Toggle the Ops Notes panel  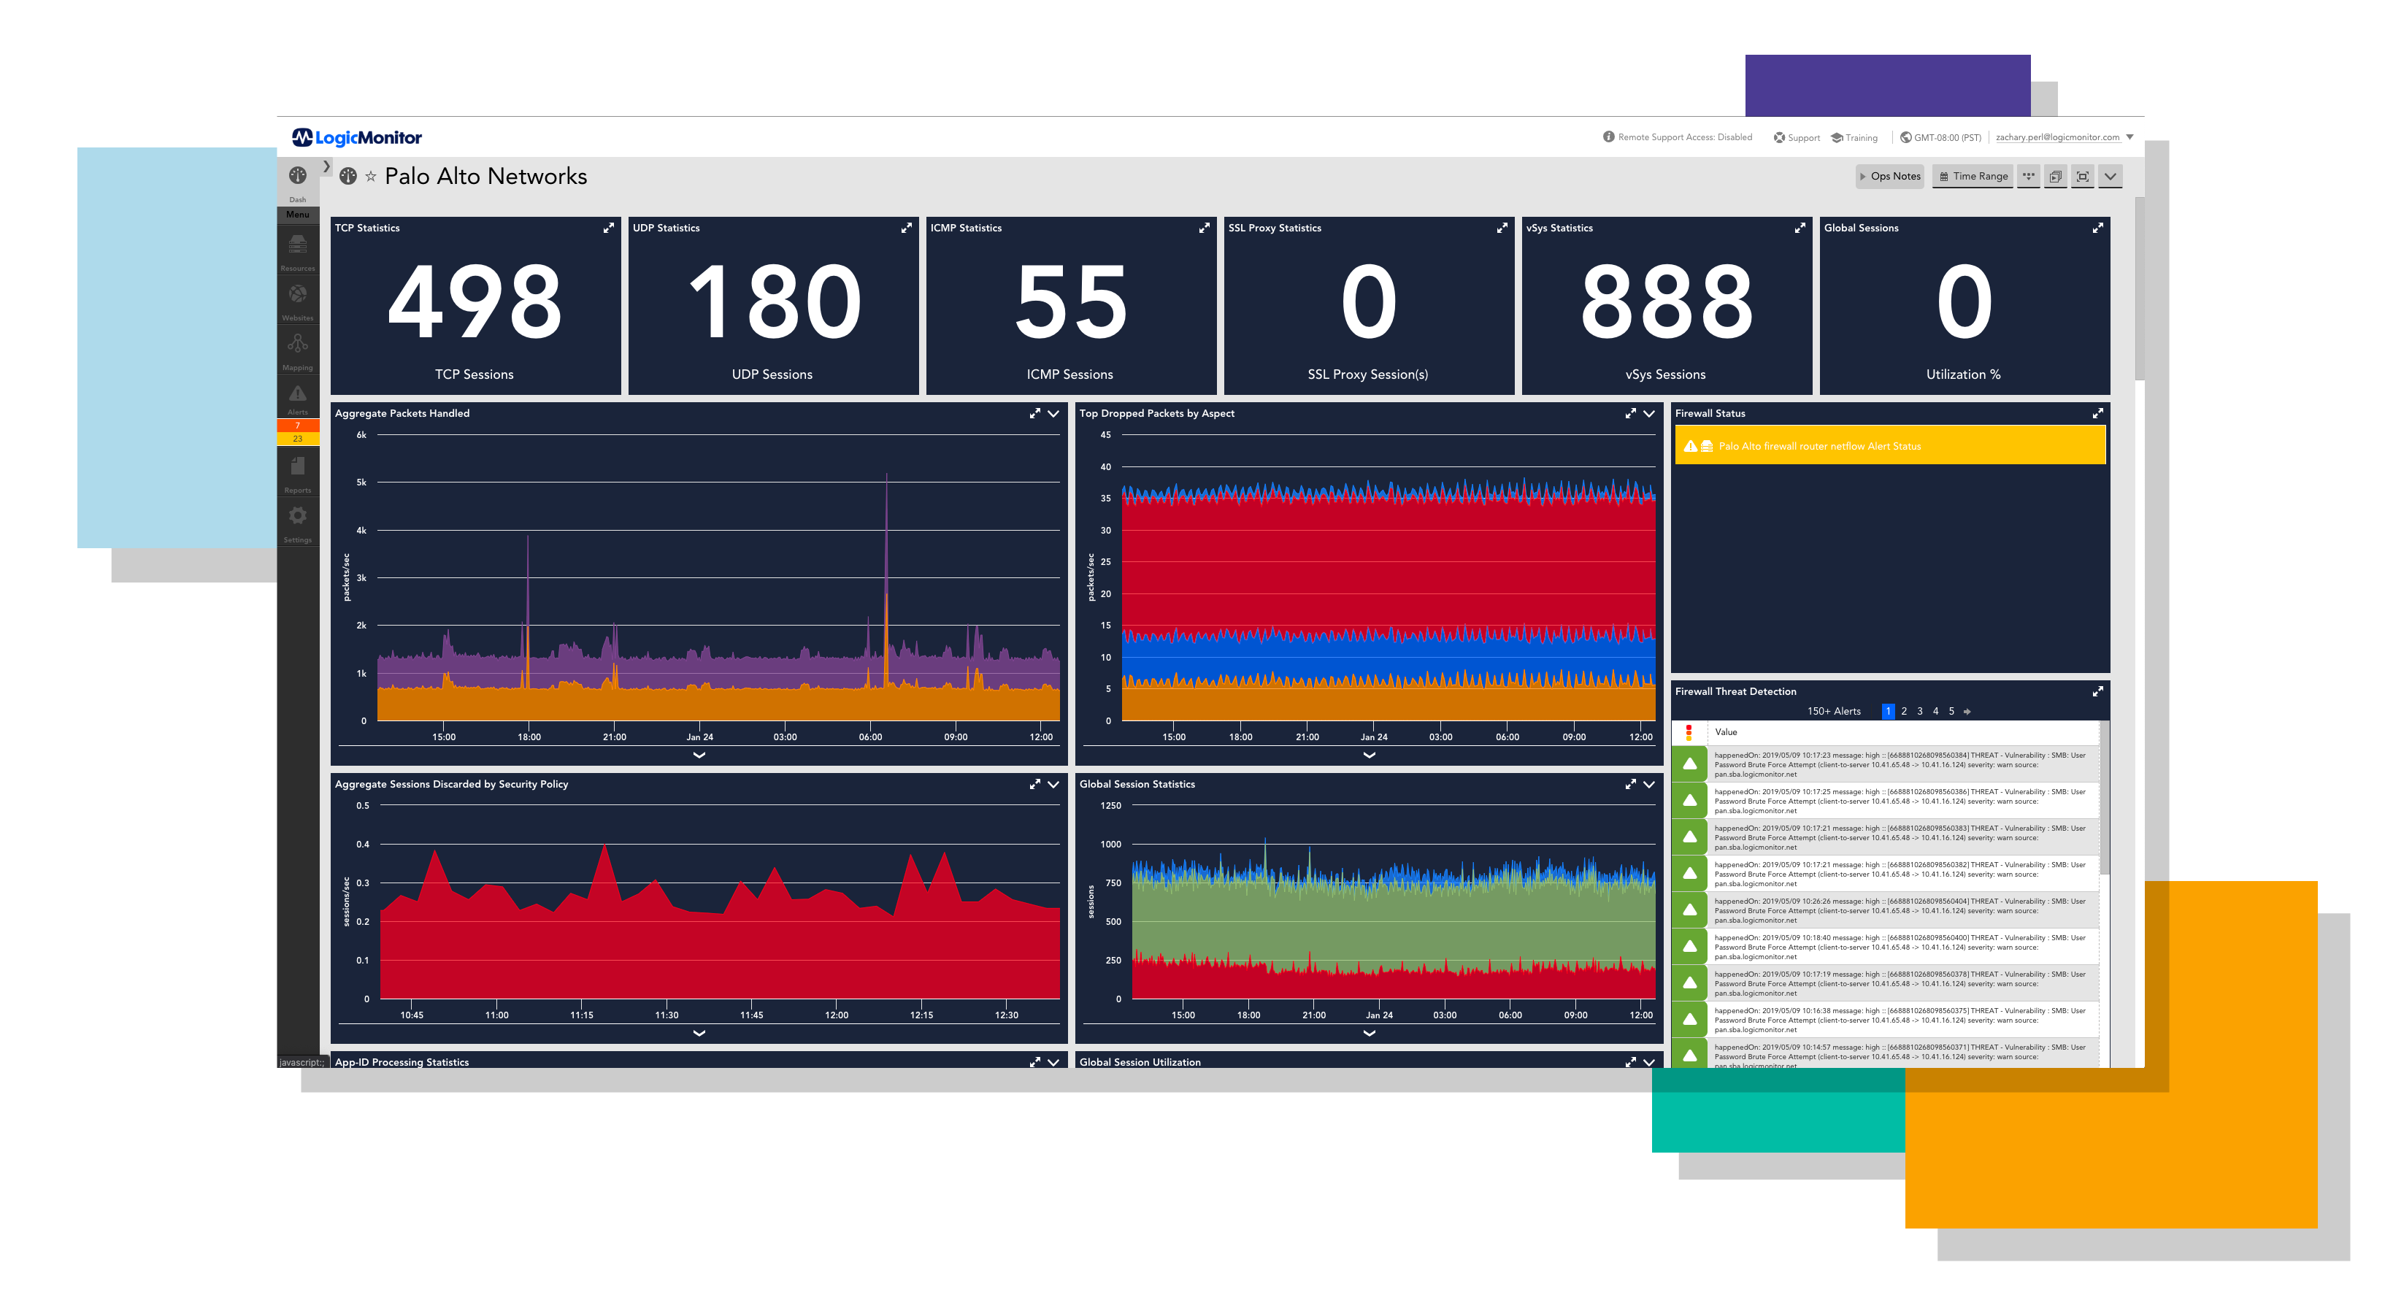point(1889,176)
